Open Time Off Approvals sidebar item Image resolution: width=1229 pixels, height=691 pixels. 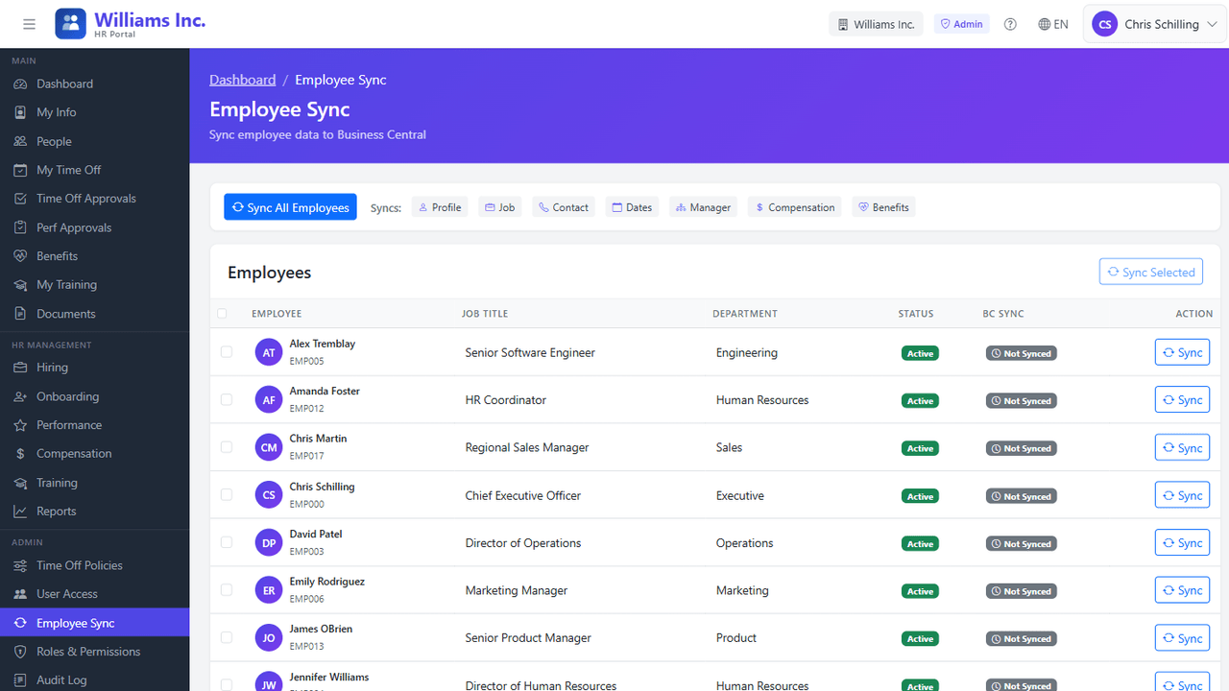(x=94, y=199)
